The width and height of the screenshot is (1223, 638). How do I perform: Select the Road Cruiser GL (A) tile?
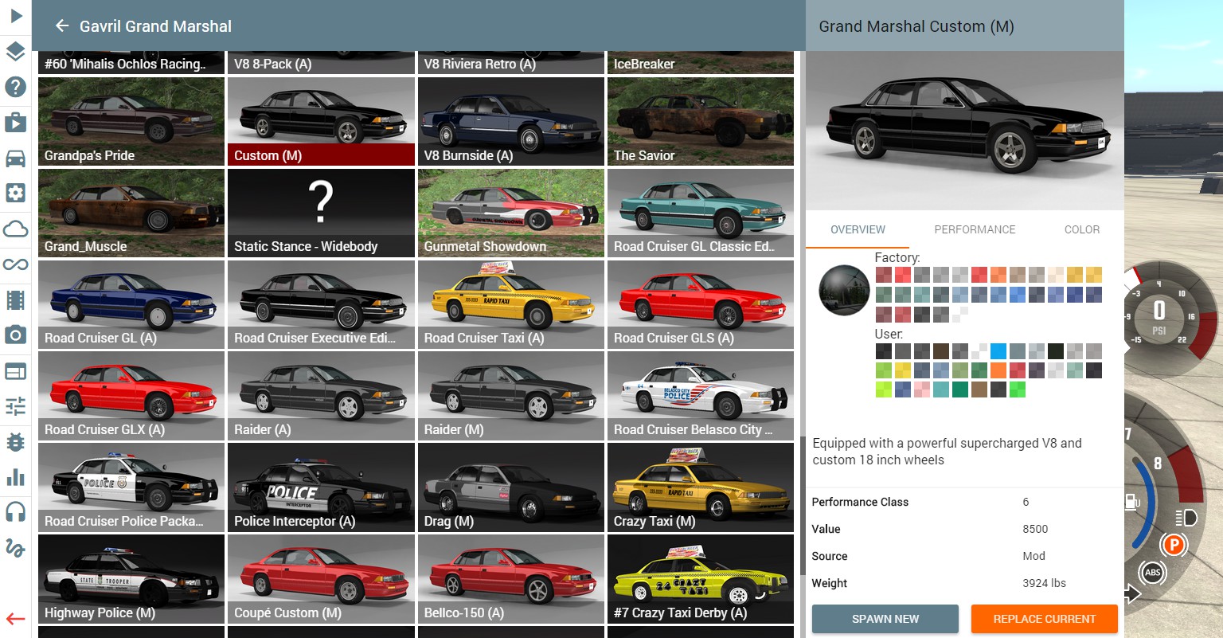click(131, 304)
